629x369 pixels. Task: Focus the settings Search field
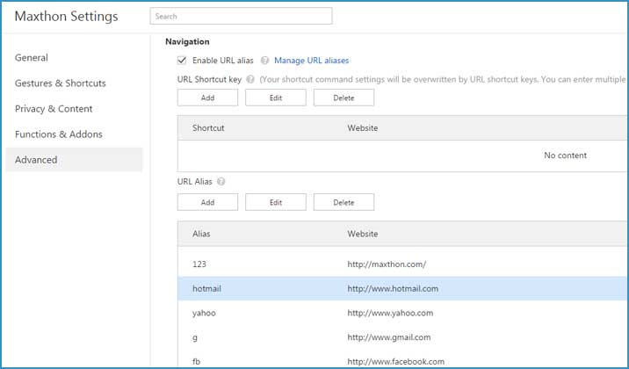pyautogui.click(x=241, y=16)
